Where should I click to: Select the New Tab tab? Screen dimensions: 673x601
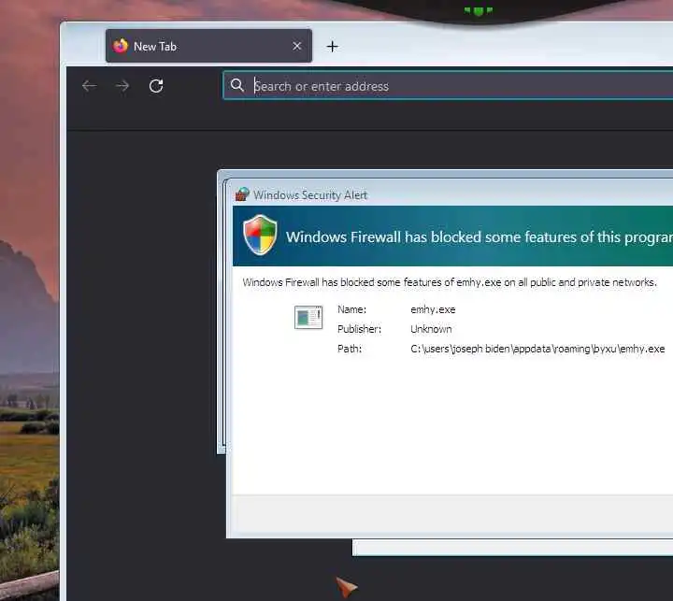pyautogui.click(x=208, y=46)
